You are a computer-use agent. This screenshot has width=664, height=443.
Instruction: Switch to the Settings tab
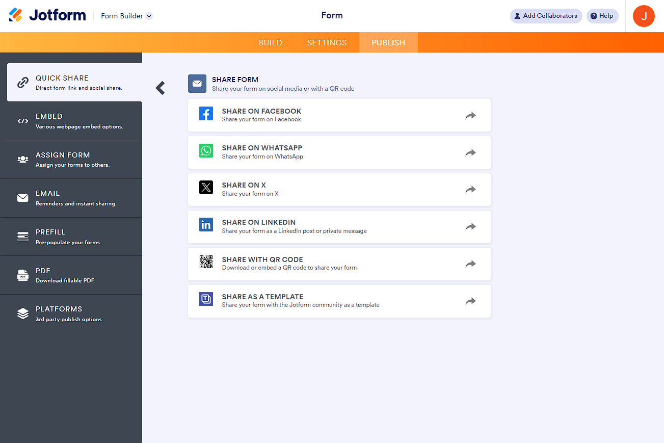coord(327,43)
